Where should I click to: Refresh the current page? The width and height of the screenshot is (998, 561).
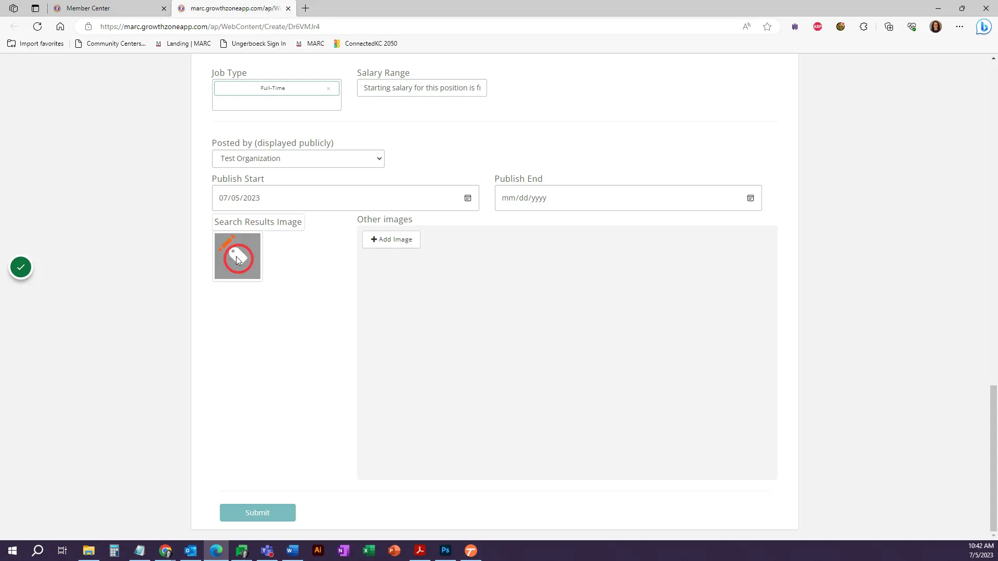coord(37,26)
